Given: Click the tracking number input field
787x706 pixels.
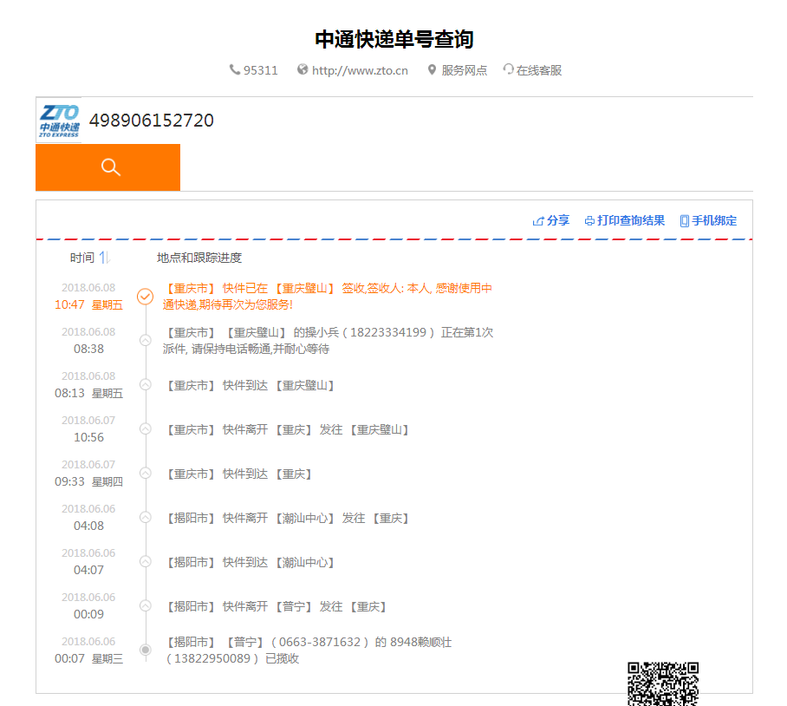Looking at the screenshot, I should [x=417, y=121].
